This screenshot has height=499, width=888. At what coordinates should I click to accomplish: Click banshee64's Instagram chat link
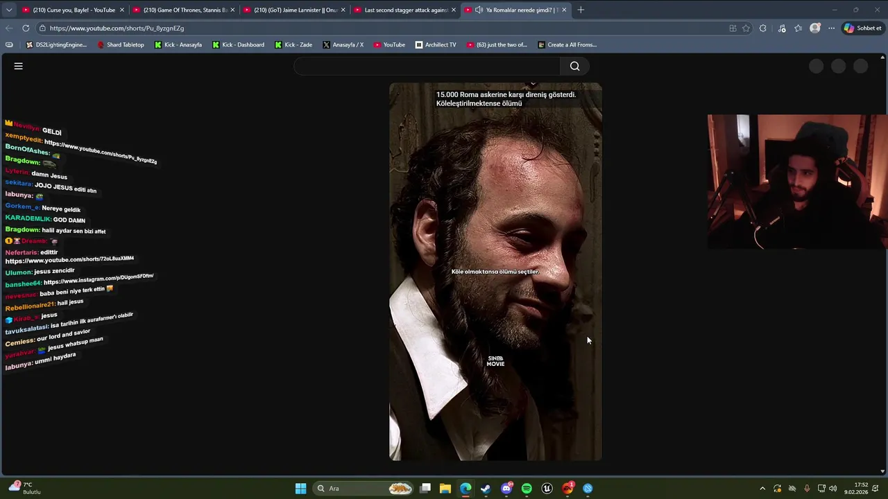[99, 279]
